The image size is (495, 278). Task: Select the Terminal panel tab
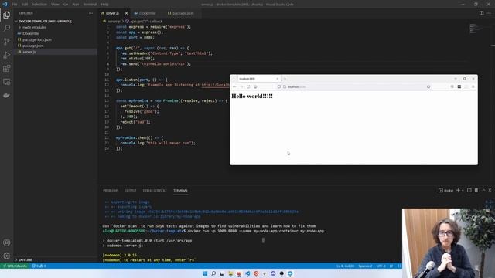coord(180,191)
